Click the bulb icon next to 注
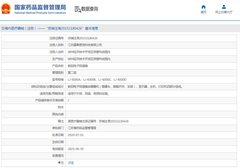Image resolution: width=240 pixels, height=168 pixels. pyautogui.click(x=59, y=163)
